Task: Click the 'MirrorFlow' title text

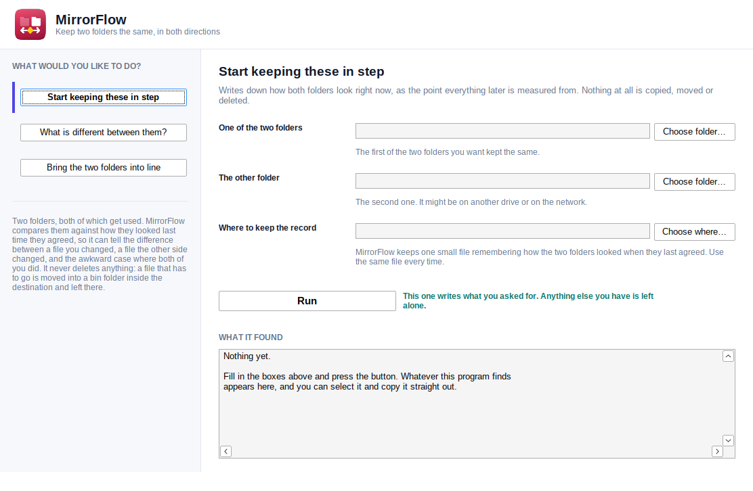Action: pos(91,20)
